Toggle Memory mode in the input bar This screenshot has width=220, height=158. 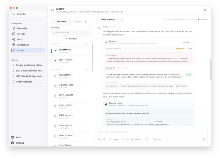(114, 139)
